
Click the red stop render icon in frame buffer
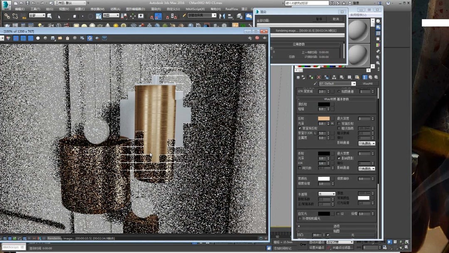point(257,38)
